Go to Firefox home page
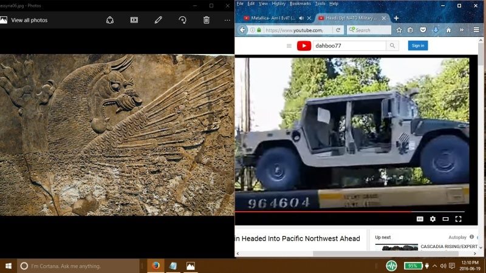 point(448,30)
